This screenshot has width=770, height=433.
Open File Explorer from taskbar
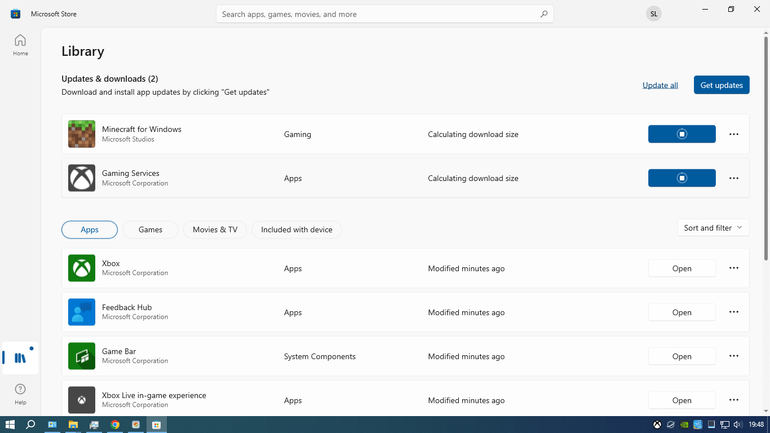[73, 425]
